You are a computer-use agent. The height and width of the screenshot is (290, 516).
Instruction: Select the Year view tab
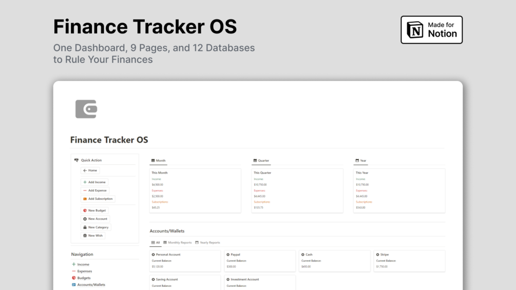click(x=361, y=161)
